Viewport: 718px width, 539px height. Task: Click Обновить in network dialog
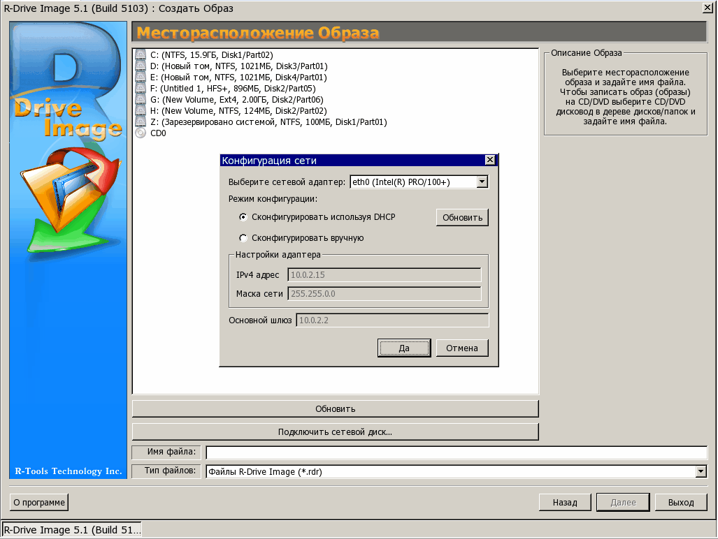(x=462, y=218)
